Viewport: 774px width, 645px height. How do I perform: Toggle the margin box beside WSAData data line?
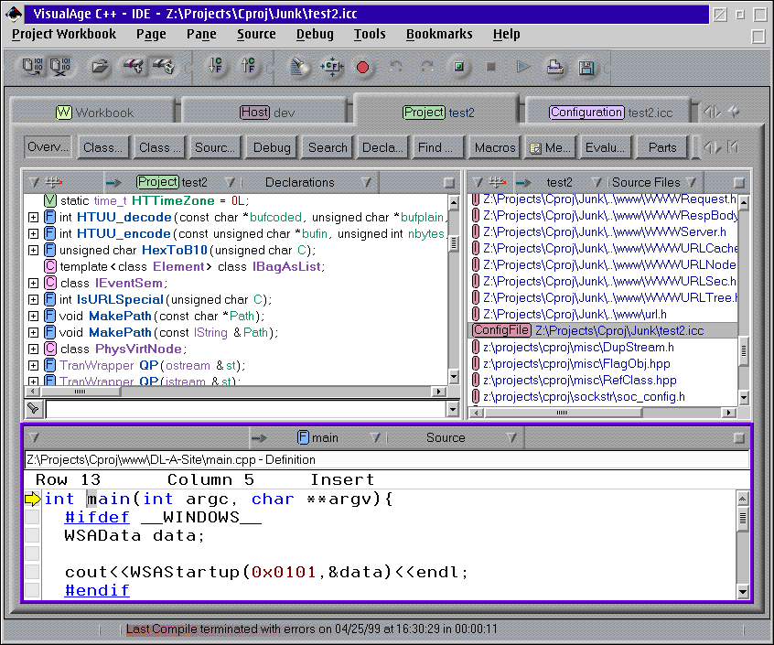point(33,535)
